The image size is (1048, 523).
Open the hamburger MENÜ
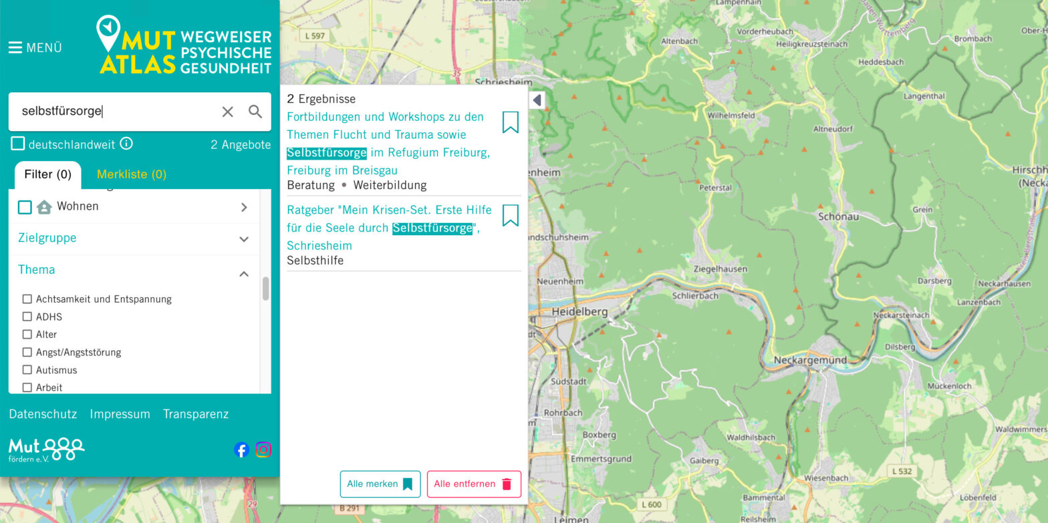click(35, 47)
